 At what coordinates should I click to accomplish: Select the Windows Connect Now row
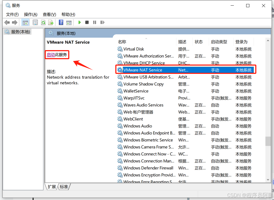tap(185, 154)
